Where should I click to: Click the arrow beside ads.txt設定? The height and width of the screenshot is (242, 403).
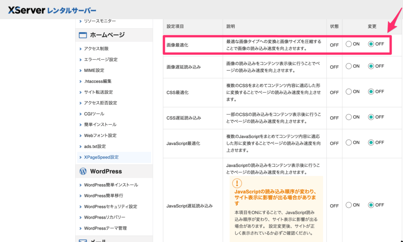click(x=80, y=147)
